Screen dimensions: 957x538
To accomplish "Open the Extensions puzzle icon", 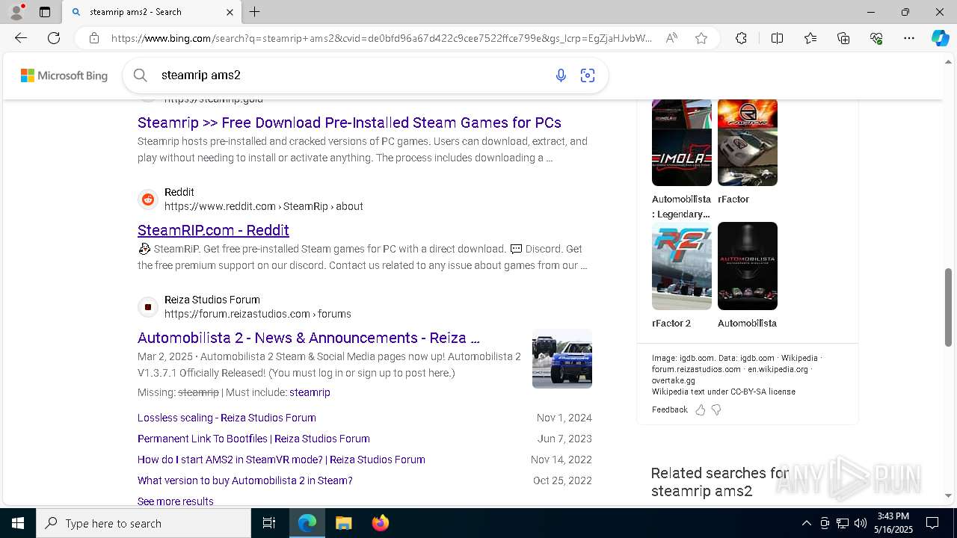I will click(x=741, y=38).
